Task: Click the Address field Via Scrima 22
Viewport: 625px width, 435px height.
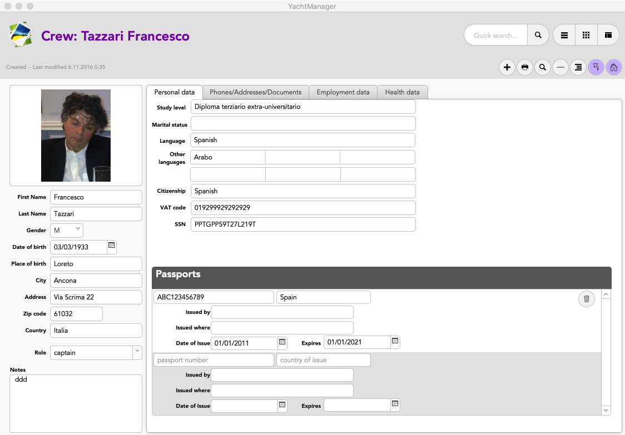Action: [96, 297]
